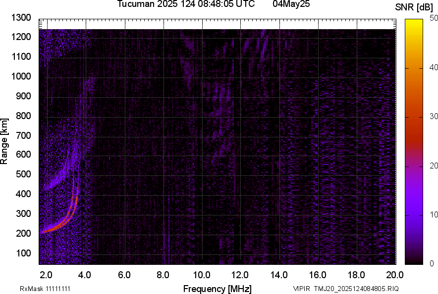Click range axis tick 900
The width and height of the screenshot is (438, 294).
(x=23, y=96)
